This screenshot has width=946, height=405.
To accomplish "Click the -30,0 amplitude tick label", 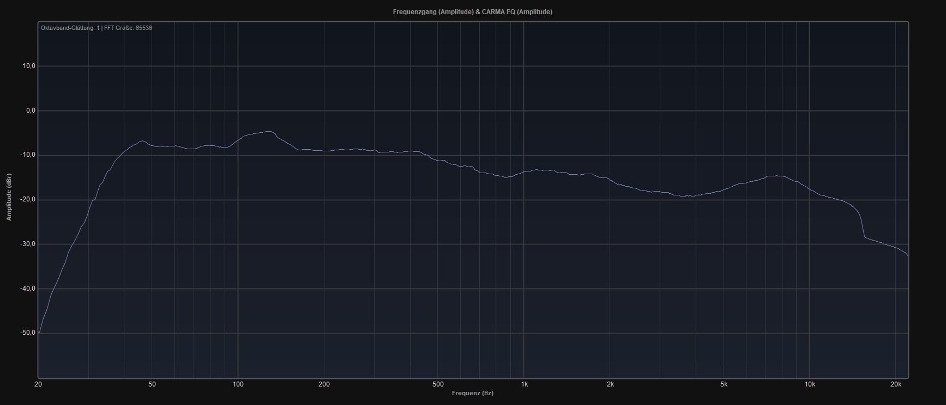I will 28,244.
